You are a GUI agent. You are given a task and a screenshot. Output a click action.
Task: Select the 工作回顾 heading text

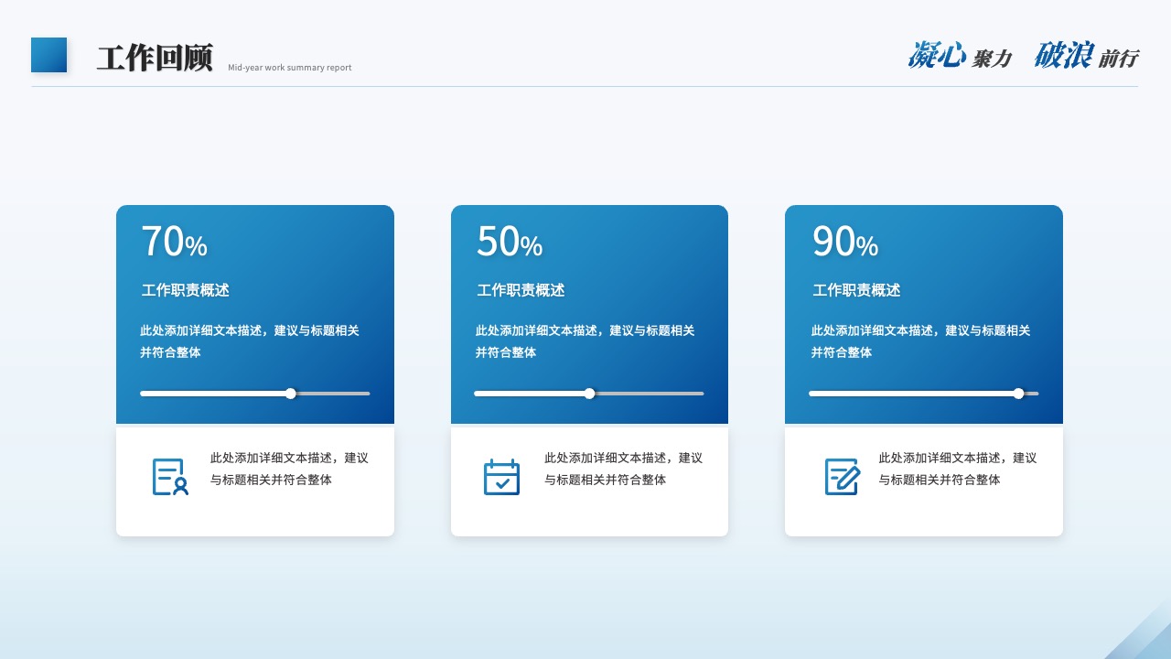point(155,58)
